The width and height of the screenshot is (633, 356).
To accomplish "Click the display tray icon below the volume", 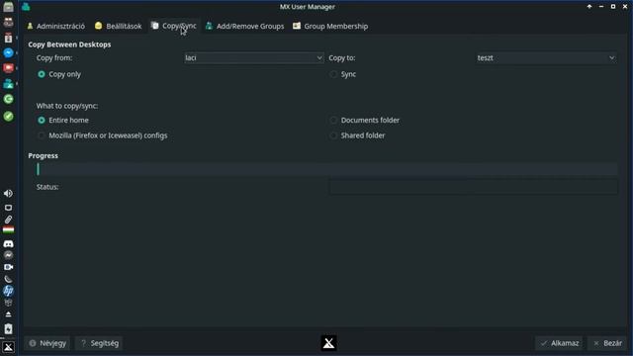I will click(8, 208).
